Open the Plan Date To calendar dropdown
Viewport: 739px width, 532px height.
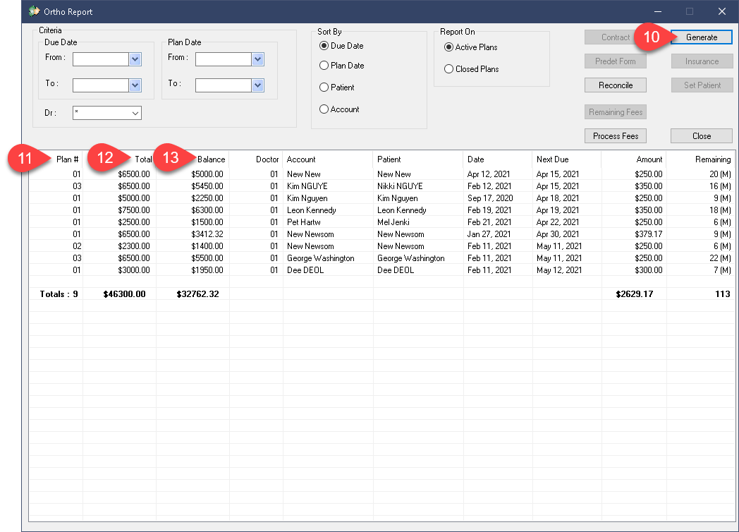coord(258,85)
